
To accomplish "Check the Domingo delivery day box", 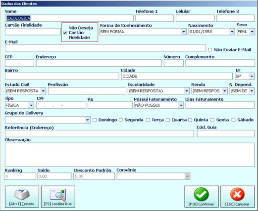I will point(95,120).
